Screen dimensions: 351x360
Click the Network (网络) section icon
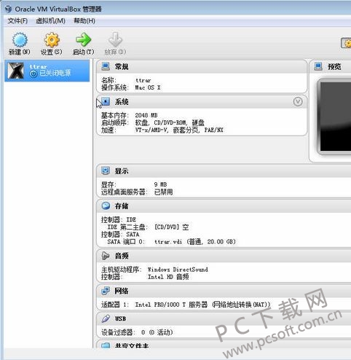click(x=106, y=291)
